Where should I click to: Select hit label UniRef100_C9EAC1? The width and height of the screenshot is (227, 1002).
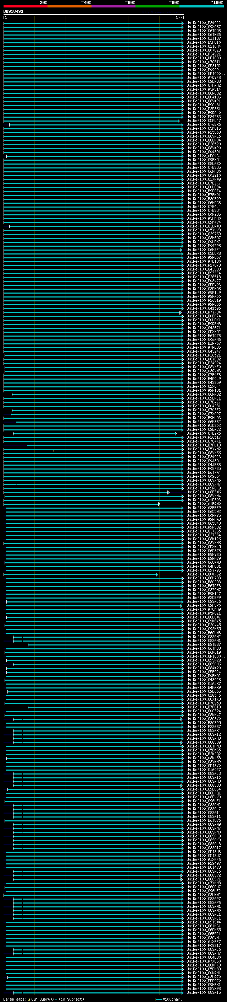[x=203, y=398]
